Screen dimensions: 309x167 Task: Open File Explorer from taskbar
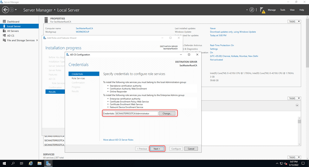[x=39, y=164]
